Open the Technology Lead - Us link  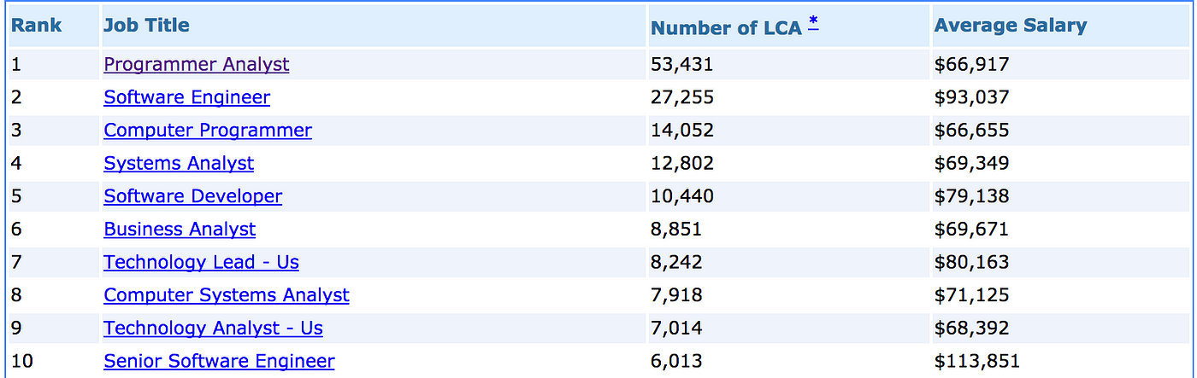pos(202,262)
